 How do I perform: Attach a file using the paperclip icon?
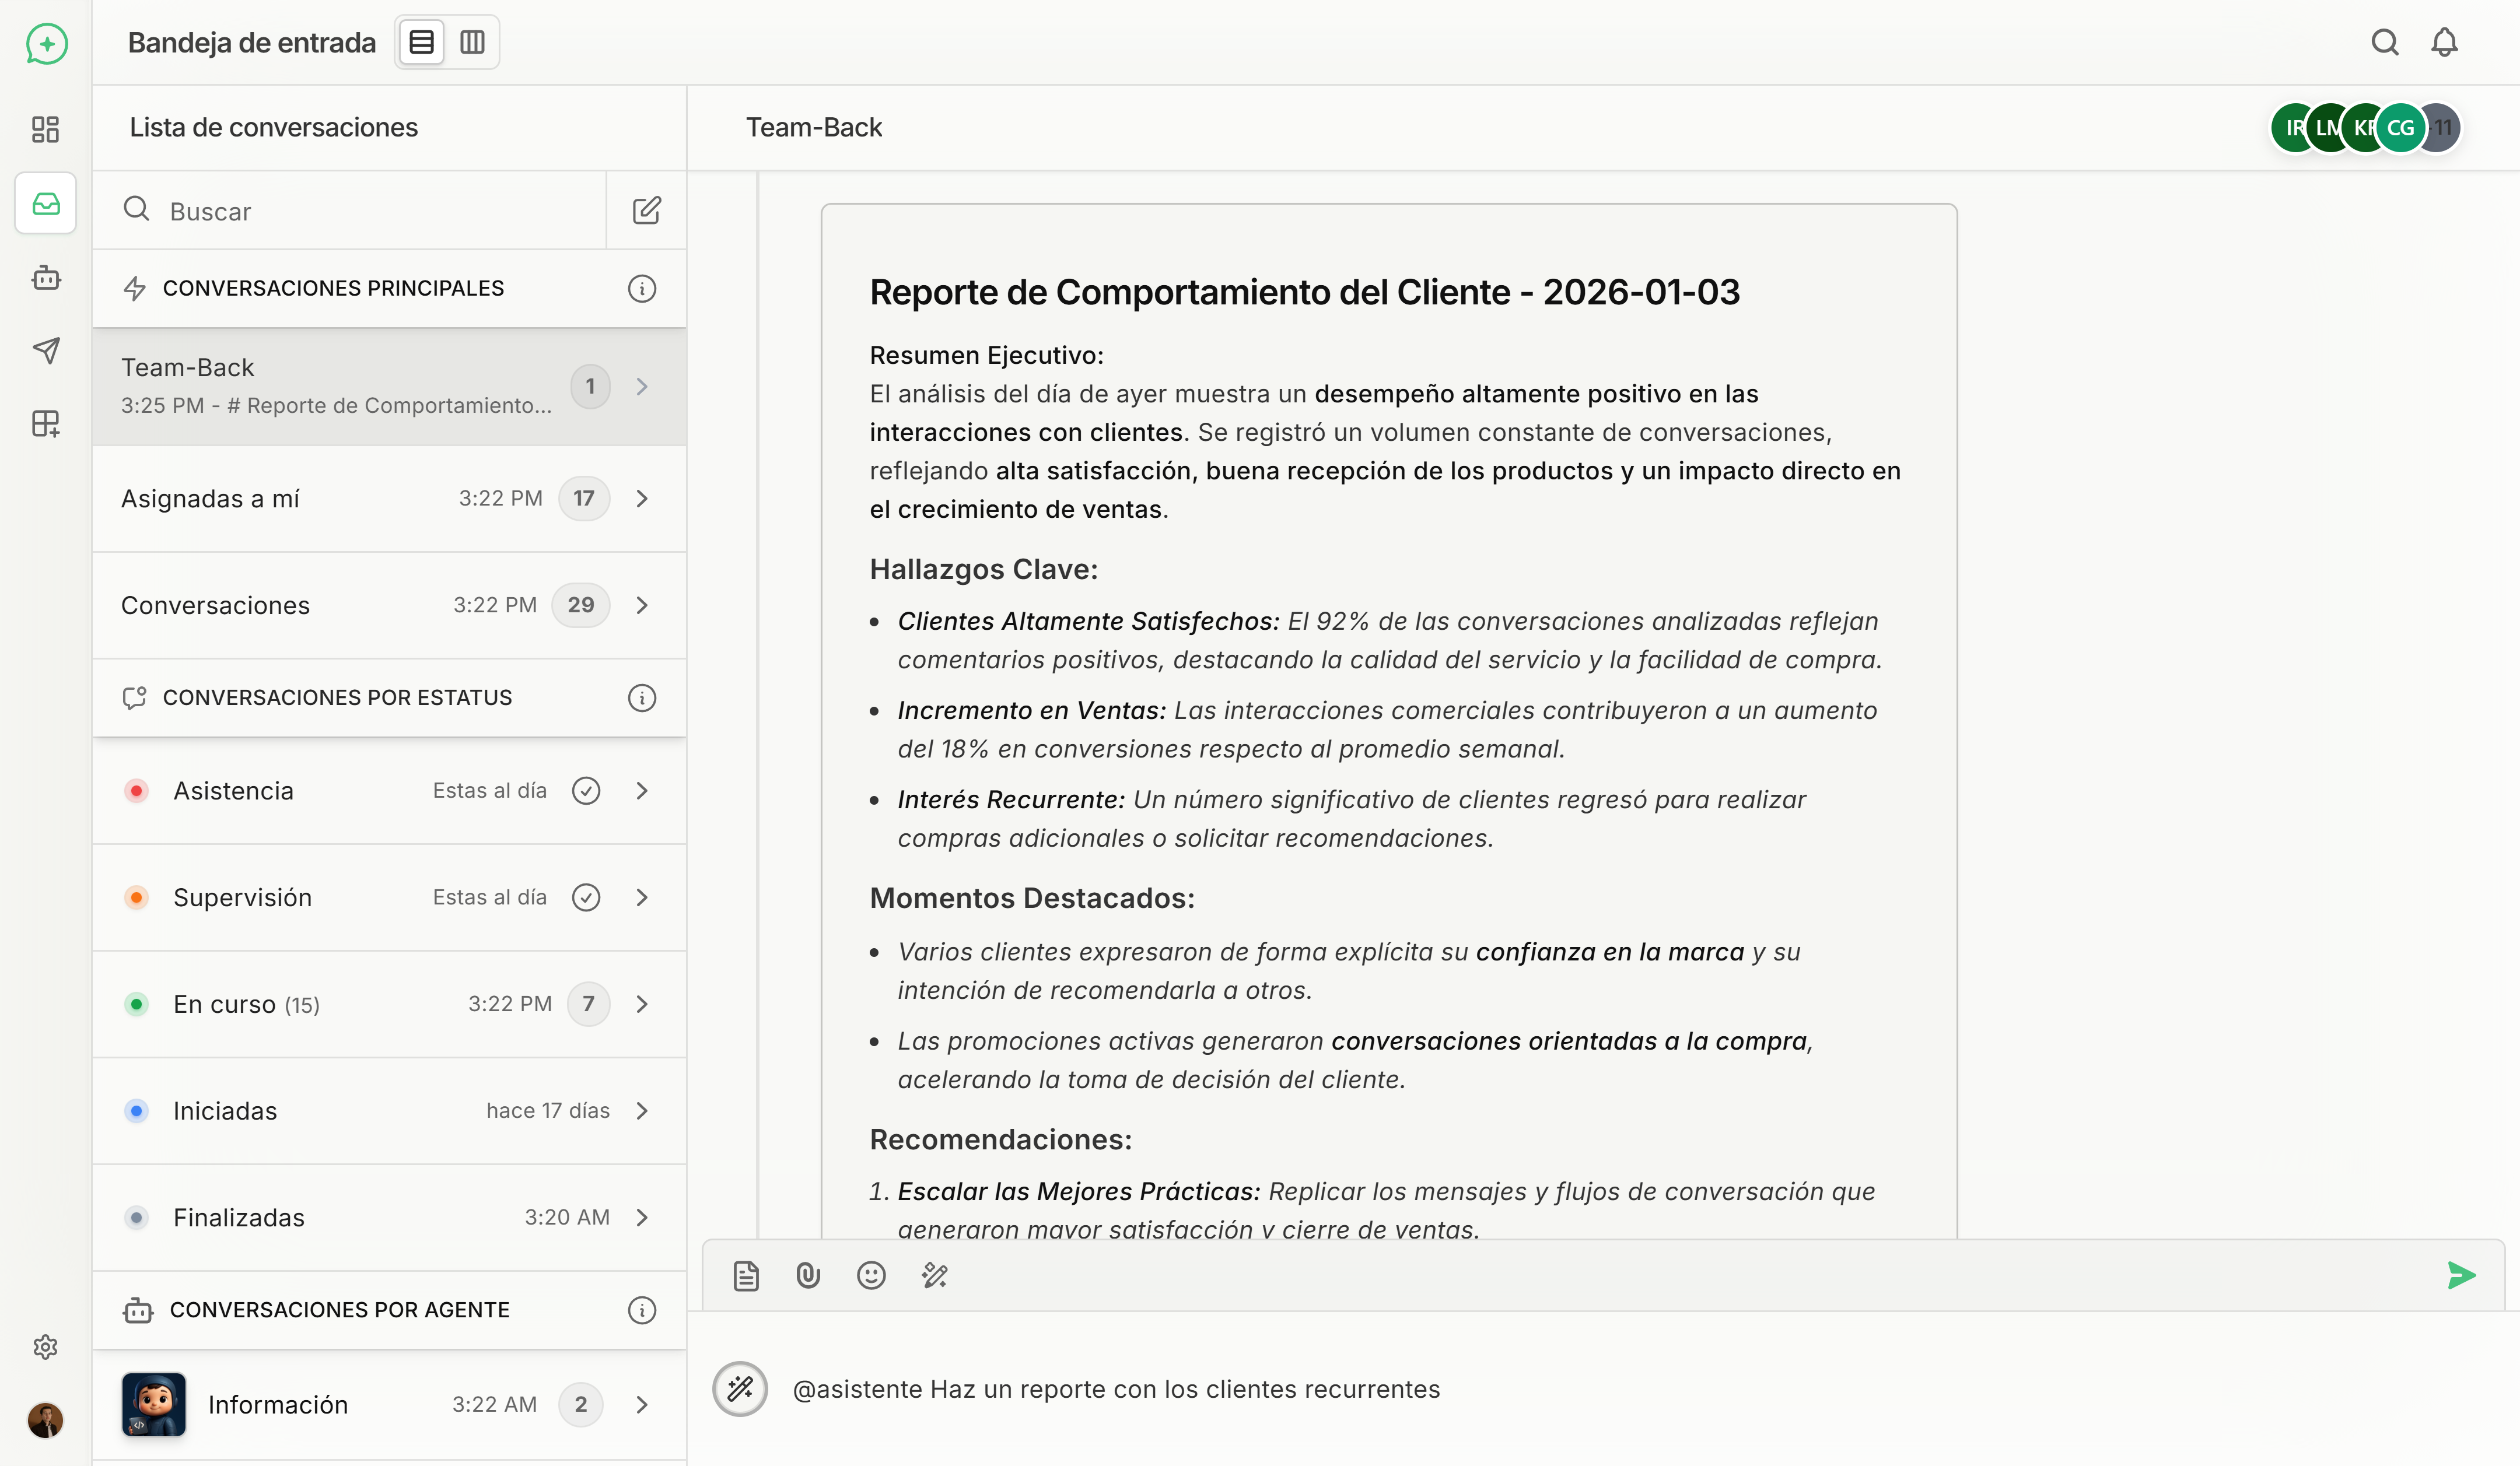(x=807, y=1275)
